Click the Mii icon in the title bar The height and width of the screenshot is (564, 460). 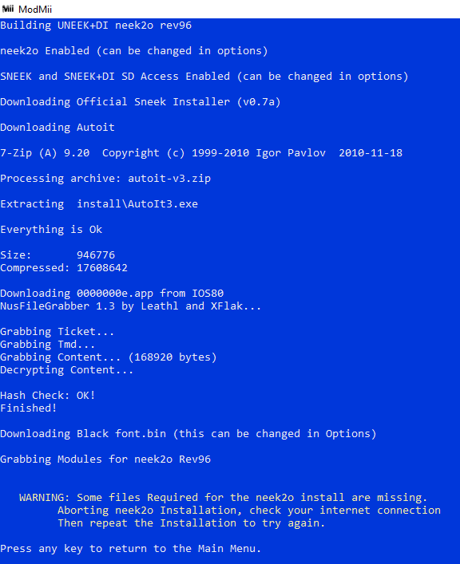(7, 9)
